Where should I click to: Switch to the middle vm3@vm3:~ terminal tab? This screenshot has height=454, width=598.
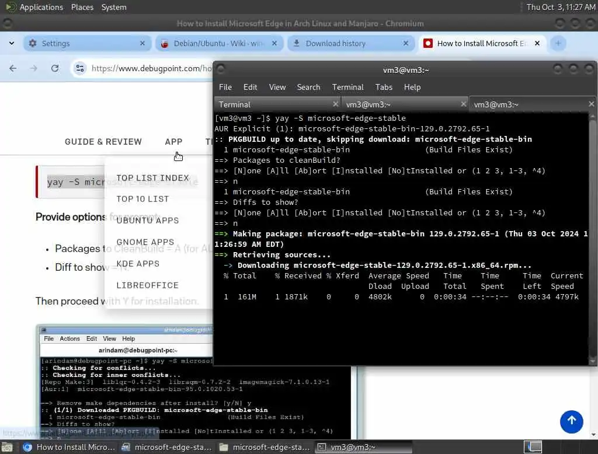(405, 104)
